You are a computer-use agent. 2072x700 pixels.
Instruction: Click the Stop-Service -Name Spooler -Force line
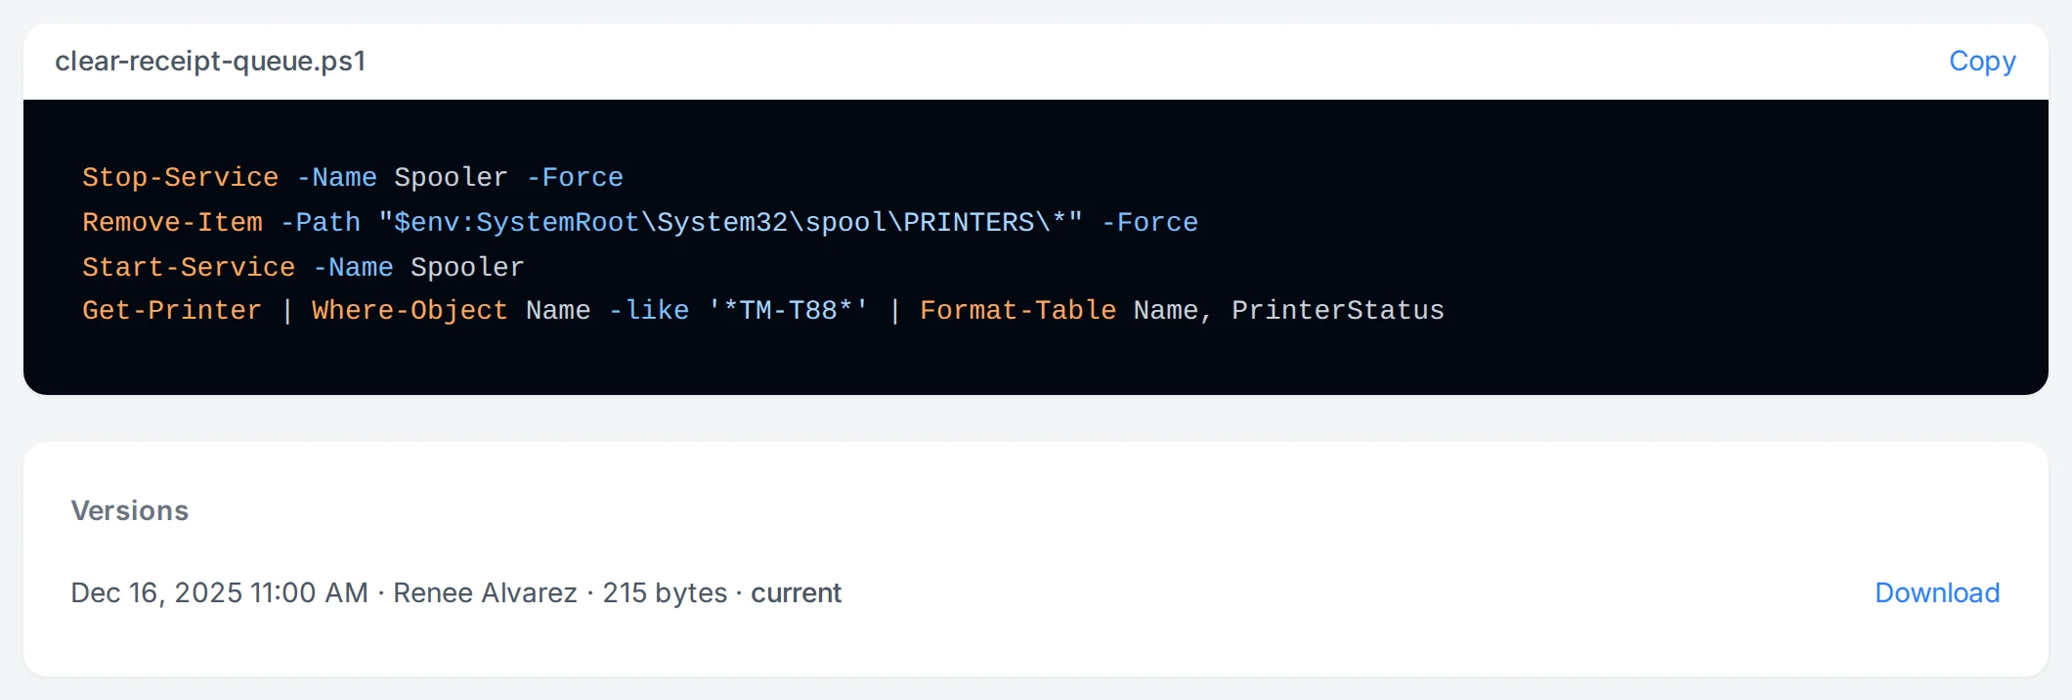353,178
